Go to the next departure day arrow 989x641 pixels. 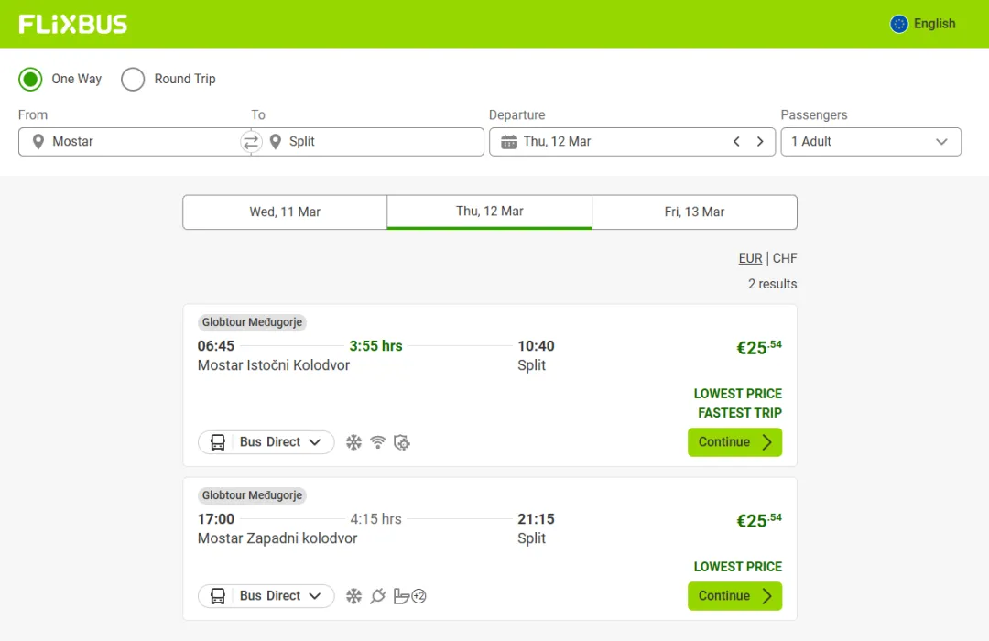click(x=759, y=142)
